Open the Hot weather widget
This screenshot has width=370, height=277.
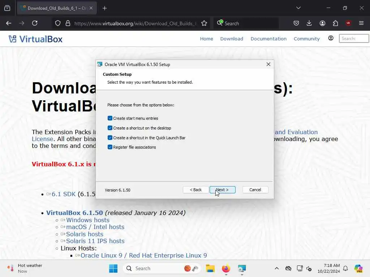tap(25, 268)
